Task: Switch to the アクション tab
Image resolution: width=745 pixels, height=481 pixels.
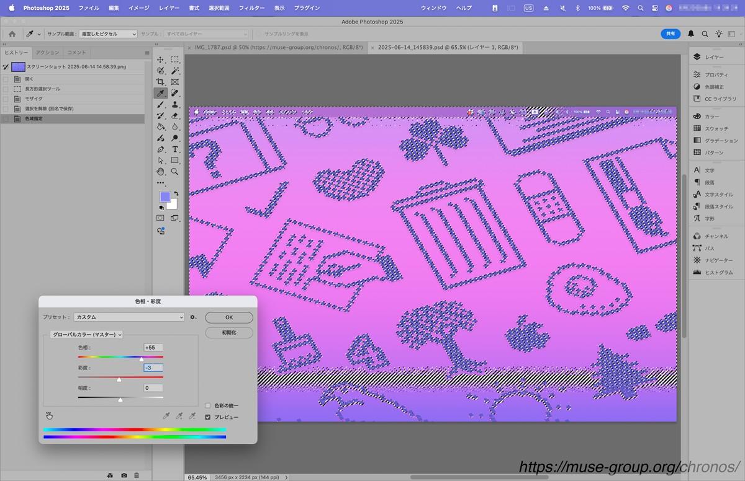Action: click(47, 53)
